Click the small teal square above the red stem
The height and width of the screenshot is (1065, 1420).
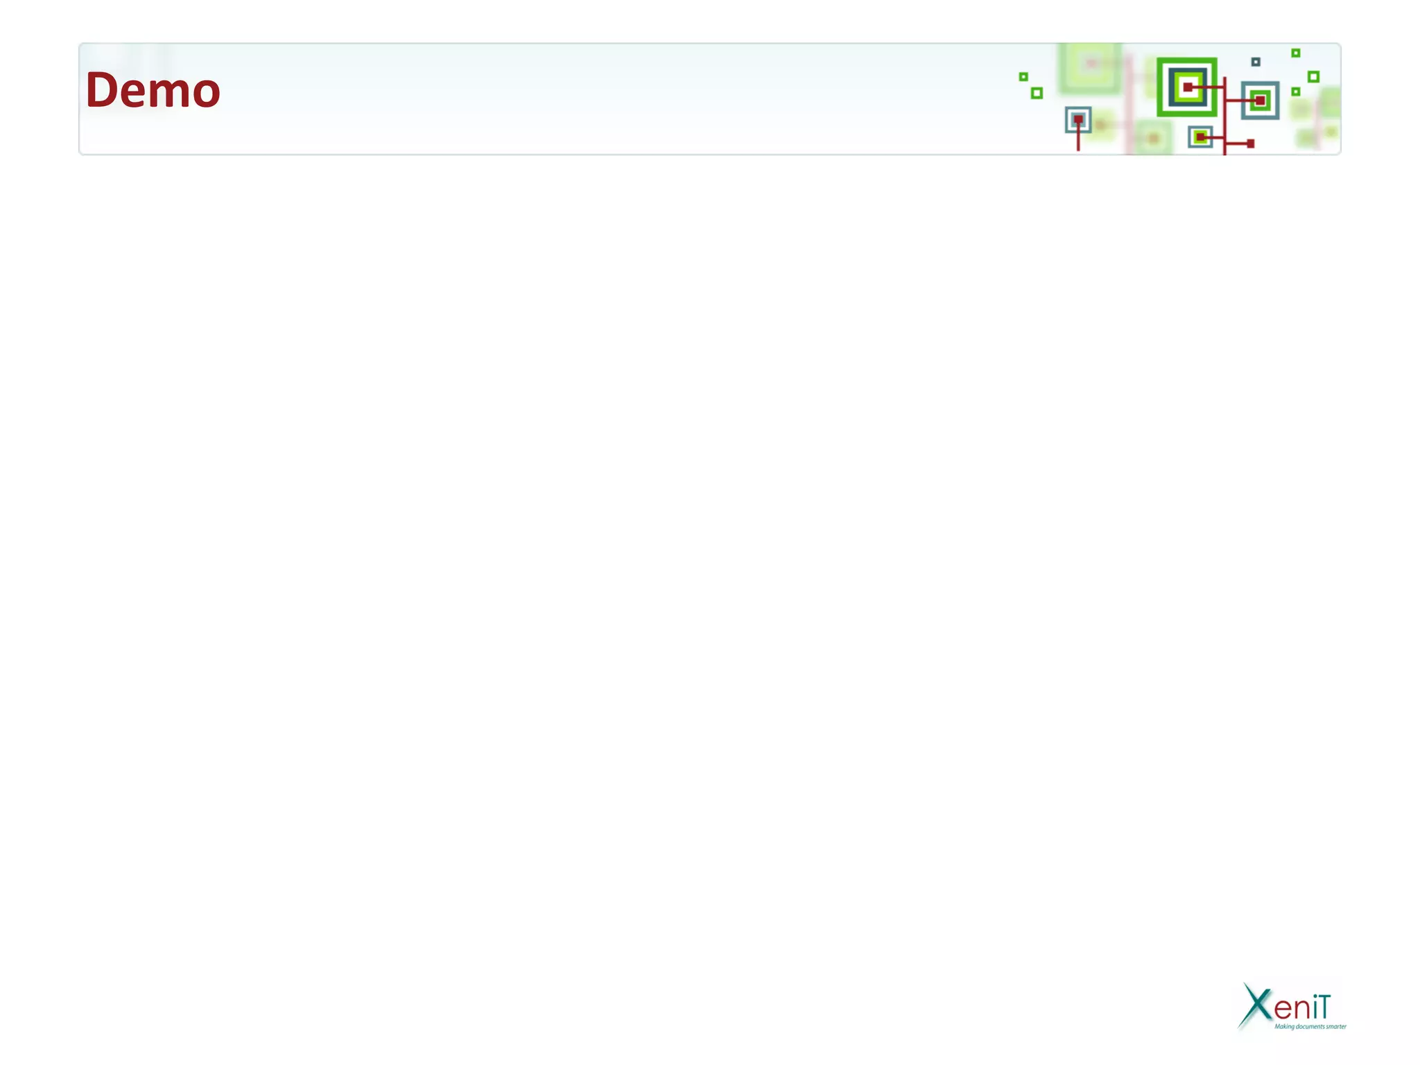click(1078, 120)
